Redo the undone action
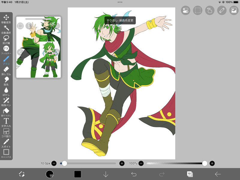The height and width of the screenshot is (180, 240). [162, 174]
